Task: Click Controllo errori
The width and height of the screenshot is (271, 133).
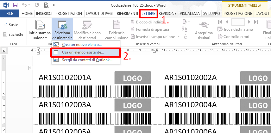Action: (x=234, y=37)
